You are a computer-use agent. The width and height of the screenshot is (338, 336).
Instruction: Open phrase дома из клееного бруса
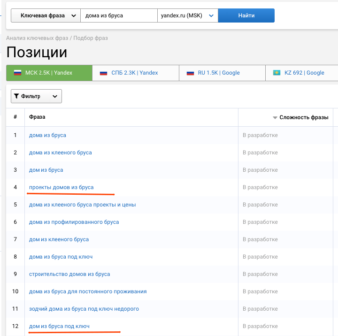[61, 153]
